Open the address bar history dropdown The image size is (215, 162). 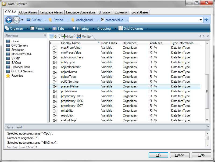pos(200,20)
